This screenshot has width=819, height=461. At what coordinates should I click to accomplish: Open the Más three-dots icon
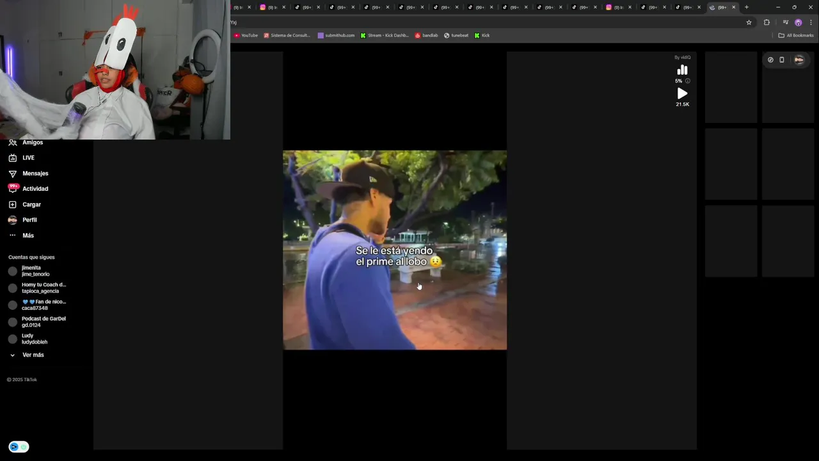tap(12, 236)
